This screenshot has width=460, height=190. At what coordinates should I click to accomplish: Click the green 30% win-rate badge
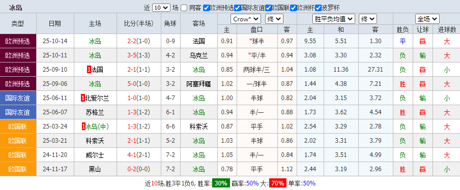pyautogui.click(x=221, y=183)
